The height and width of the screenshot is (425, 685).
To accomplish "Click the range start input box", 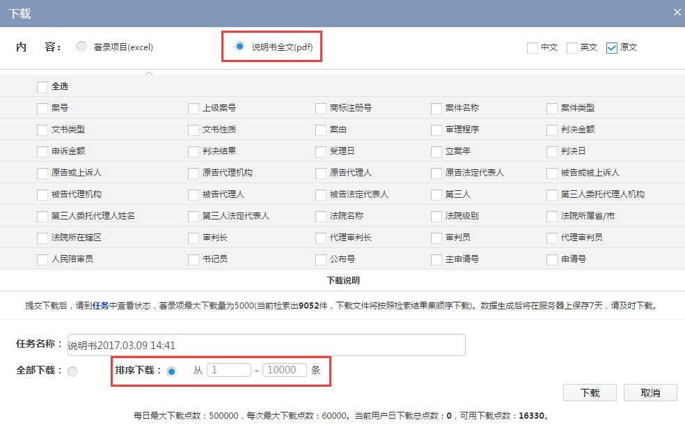I will pos(228,370).
